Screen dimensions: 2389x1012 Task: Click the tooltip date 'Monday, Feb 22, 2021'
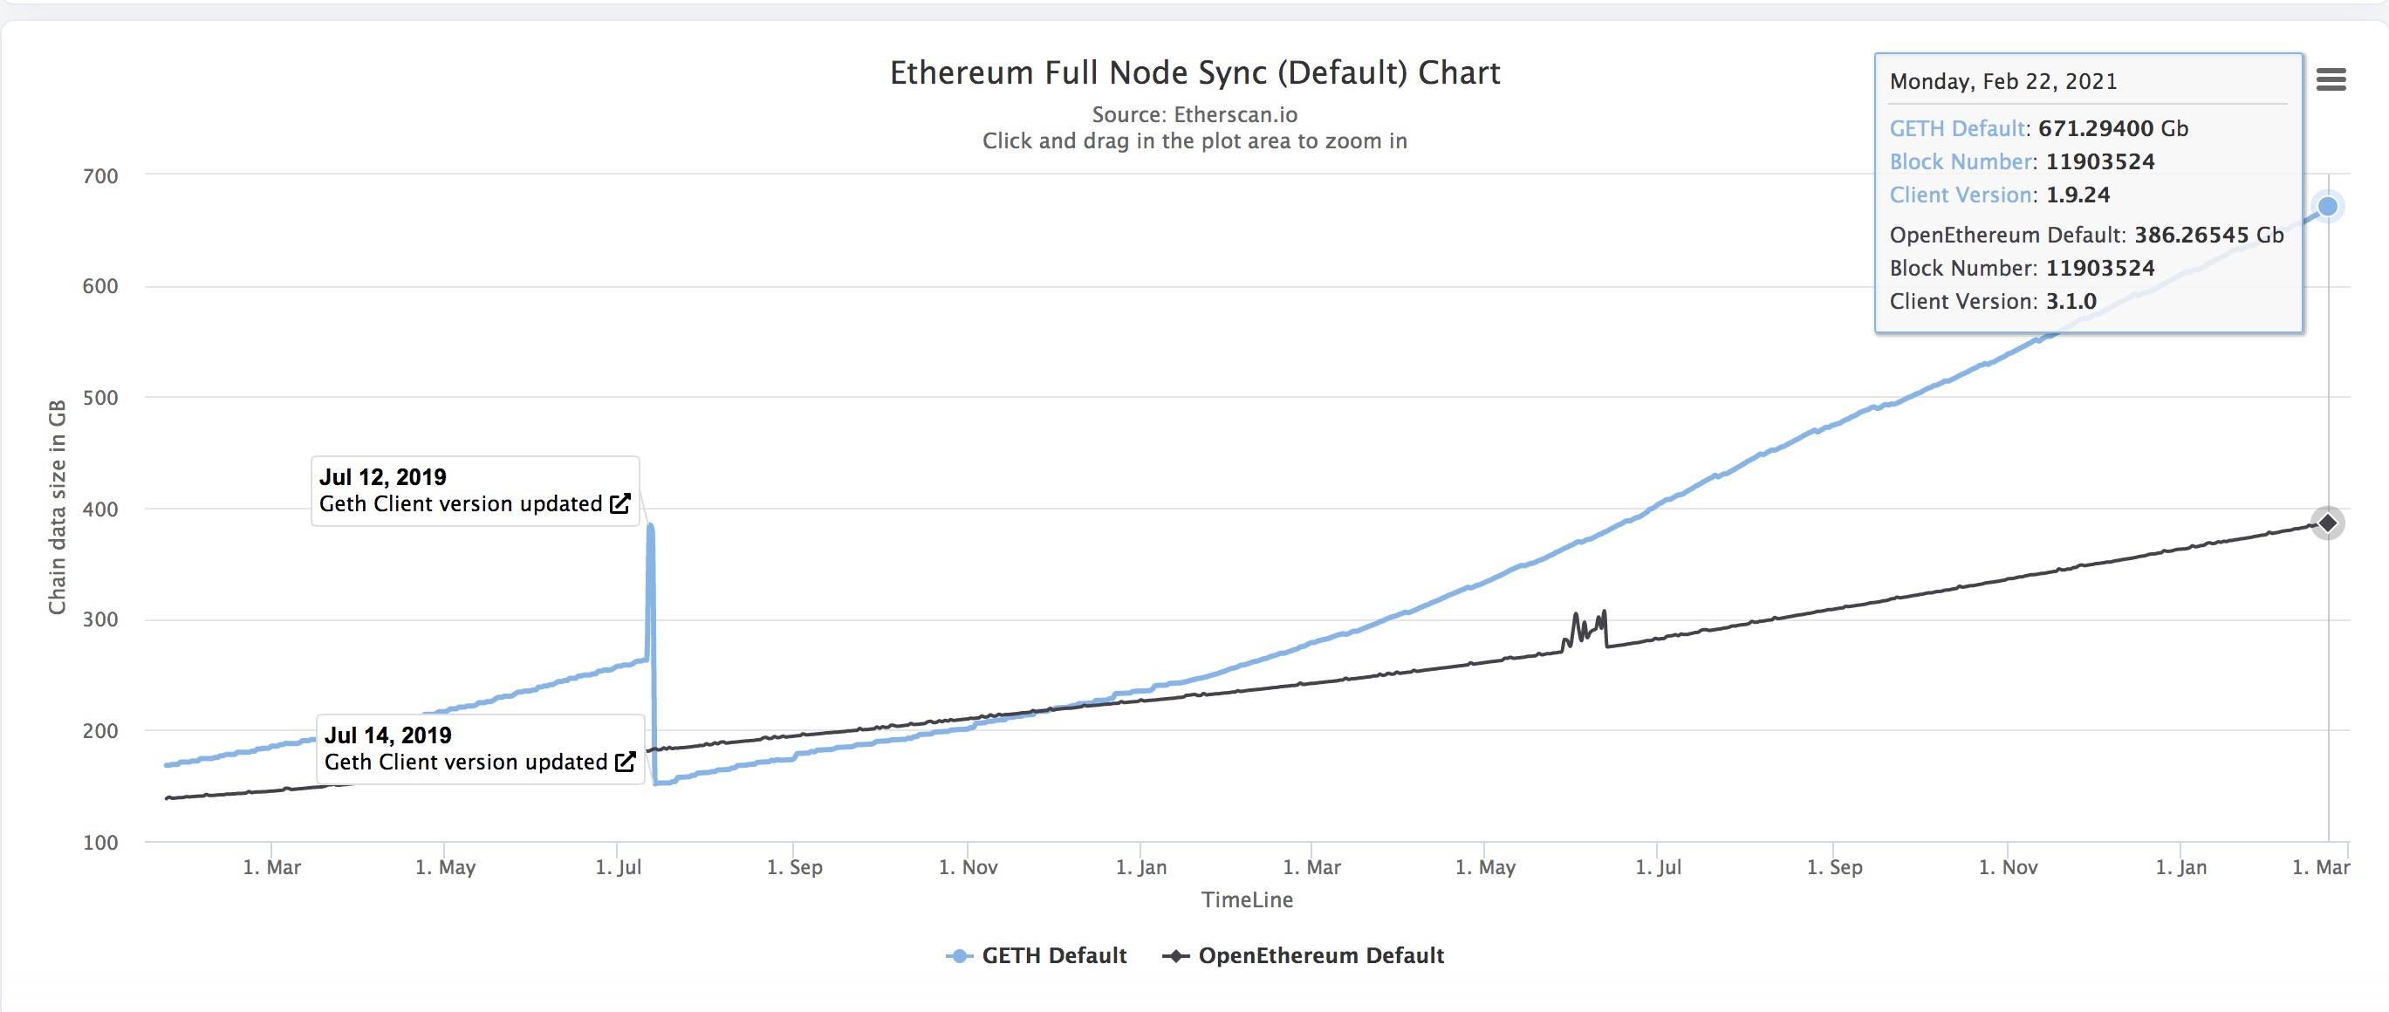click(x=2003, y=82)
